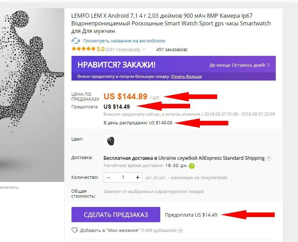298x242 pixels.
Task: Click Добавить в "Мои желания" link
Action: click(110, 231)
